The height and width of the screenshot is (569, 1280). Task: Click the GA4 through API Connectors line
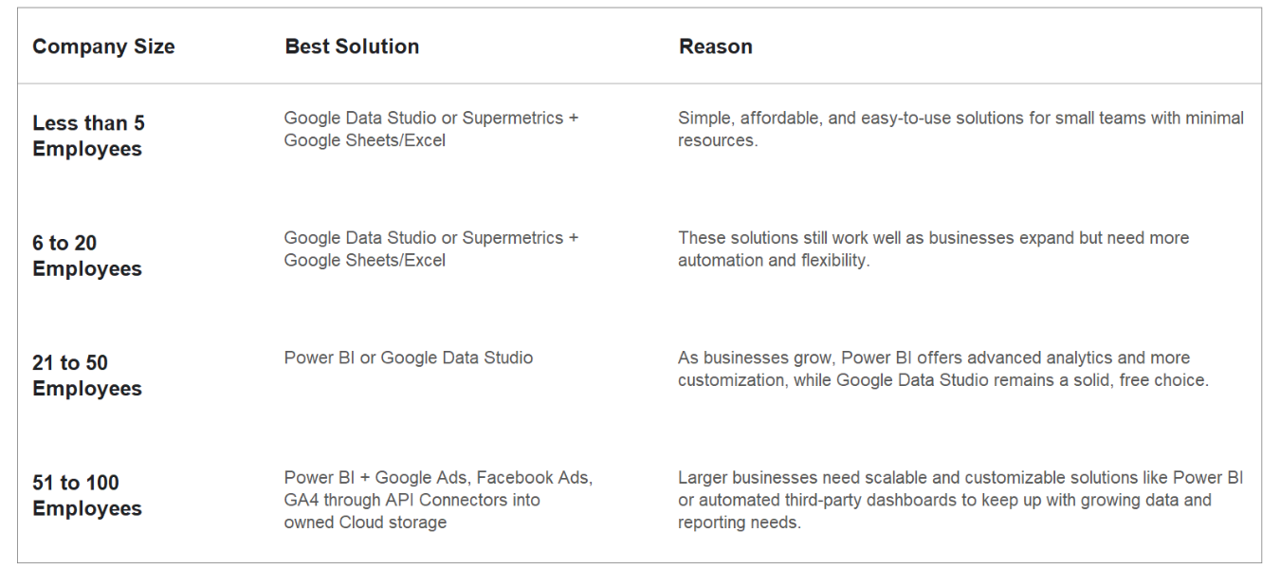(x=411, y=500)
